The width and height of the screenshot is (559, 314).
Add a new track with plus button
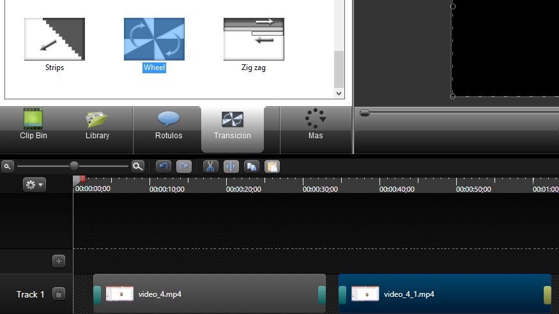coord(59,260)
